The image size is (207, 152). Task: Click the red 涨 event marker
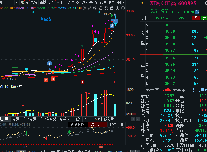(83, 82)
